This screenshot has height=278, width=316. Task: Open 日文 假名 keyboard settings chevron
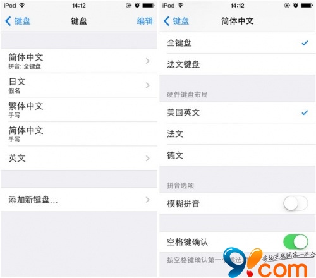tap(148, 85)
